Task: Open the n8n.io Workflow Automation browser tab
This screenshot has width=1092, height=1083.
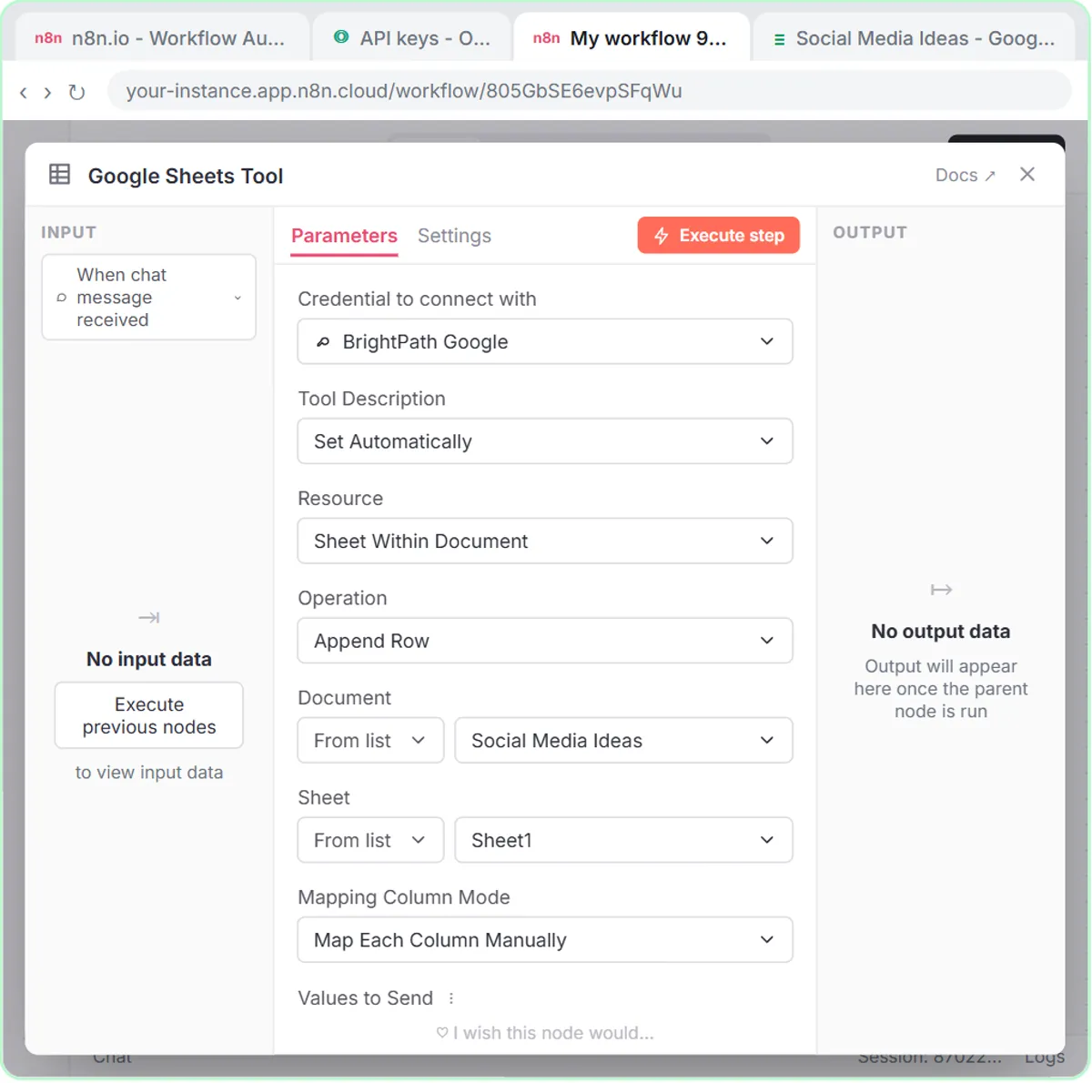Action: 160,38
